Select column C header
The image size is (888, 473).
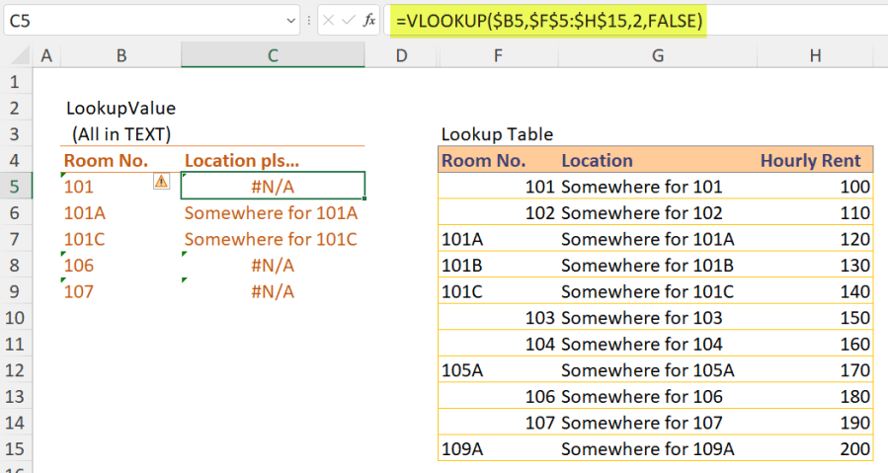273,56
